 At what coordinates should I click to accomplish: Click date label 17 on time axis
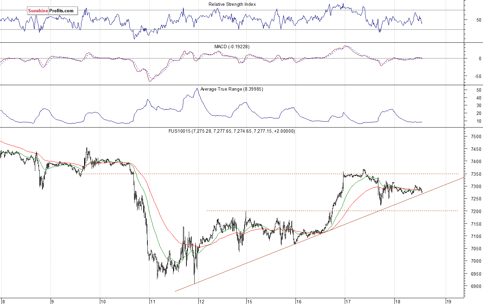tap(348, 302)
